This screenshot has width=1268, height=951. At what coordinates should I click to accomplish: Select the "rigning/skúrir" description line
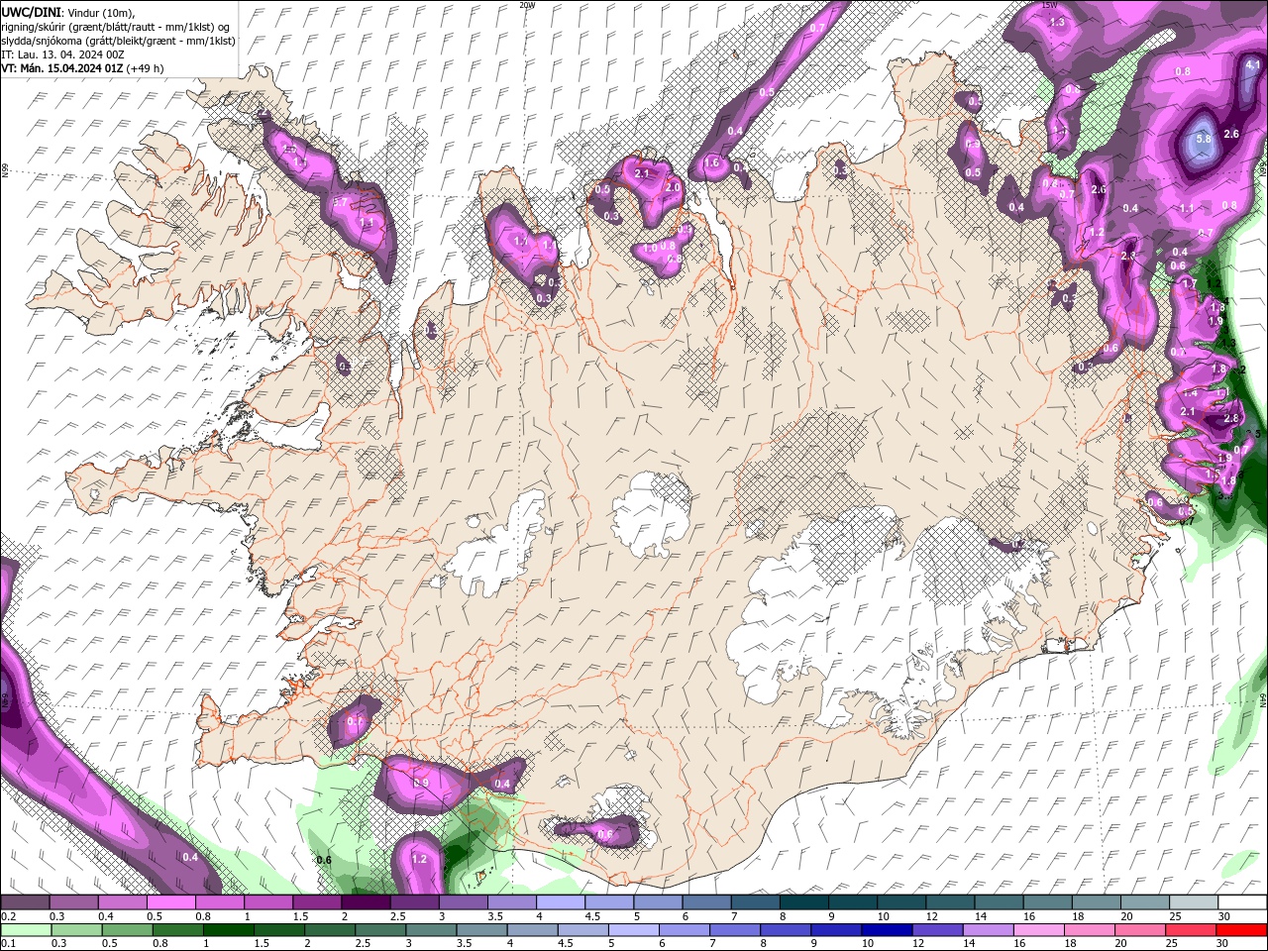click(117, 27)
